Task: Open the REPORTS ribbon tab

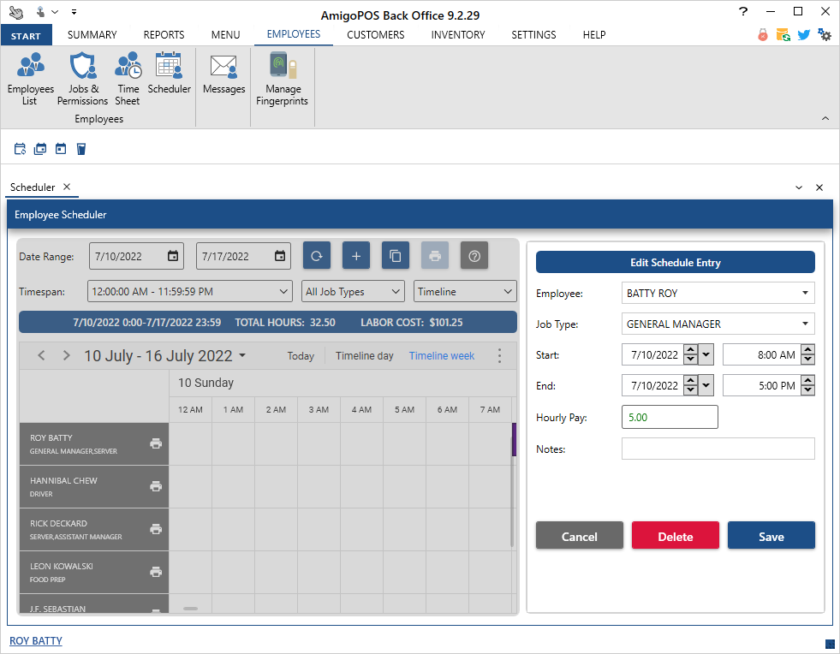Action: (x=164, y=35)
